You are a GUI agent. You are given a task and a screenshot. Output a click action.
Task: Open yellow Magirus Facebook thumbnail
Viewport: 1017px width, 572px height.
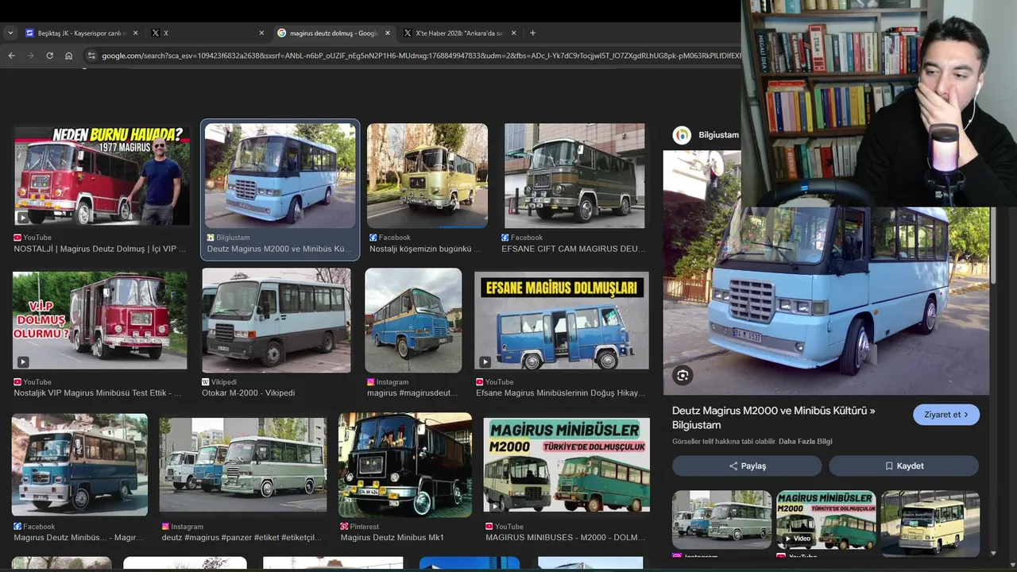427,176
